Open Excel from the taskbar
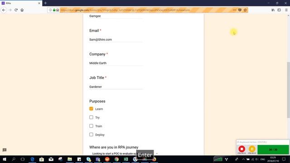Screen dimensions: 290x163 [126, 159]
